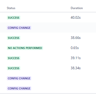This screenshot has width=96, height=96.
Task: Click the SUCCESS badge beside 40.02s
Action: point(14,18)
